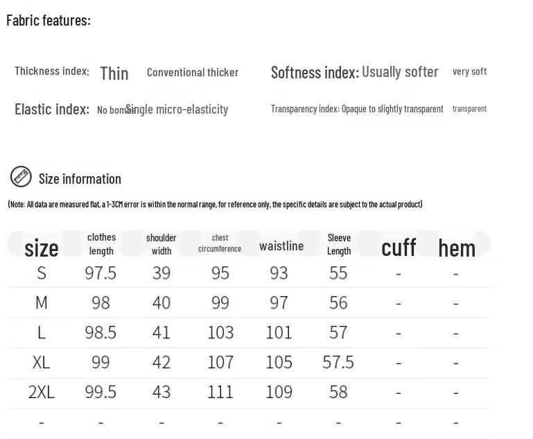533x439 pixels.
Task: Click the Size information heading
Action: click(80, 179)
